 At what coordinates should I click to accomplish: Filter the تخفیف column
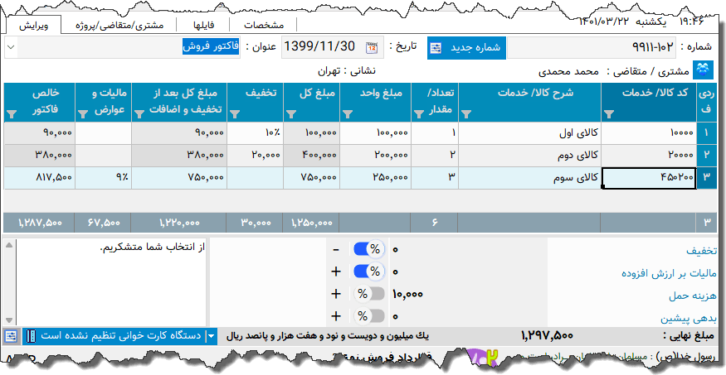[x=235, y=114]
